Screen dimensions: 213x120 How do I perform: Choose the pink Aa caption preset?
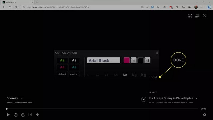point(62,67)
